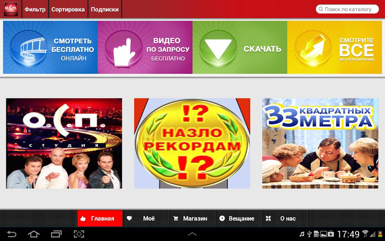The height and width of the screenshot is (241, 385).
Task: Switch to the Моё favorites tab
Action: 146,218
